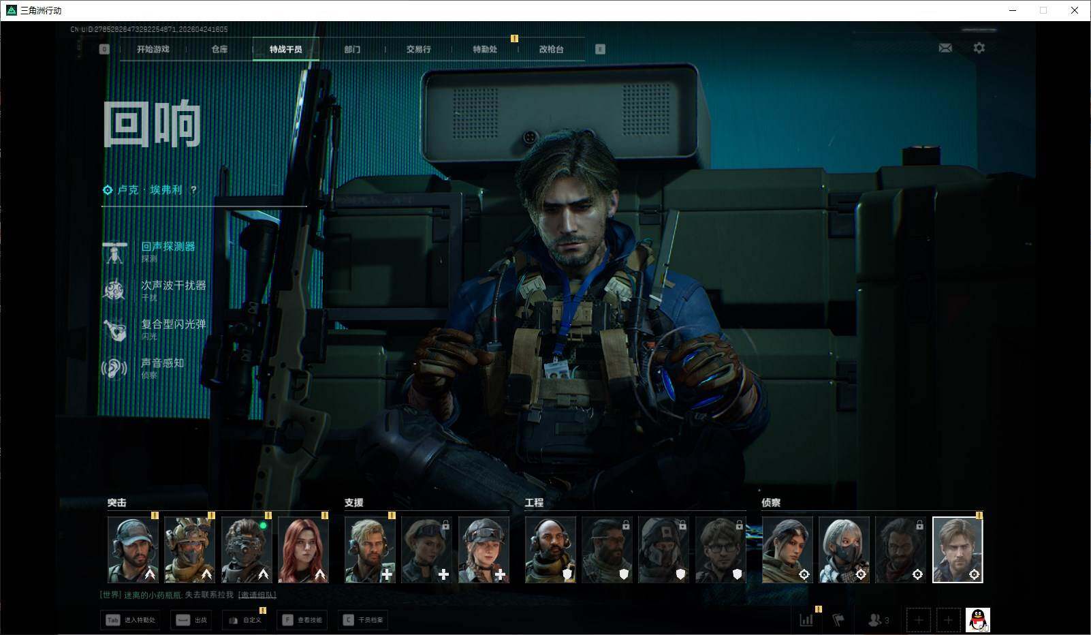Screen dimensions: 1091x635
Task: Select the 回声探测器 skill icon
Action: (x=114, y=253)
